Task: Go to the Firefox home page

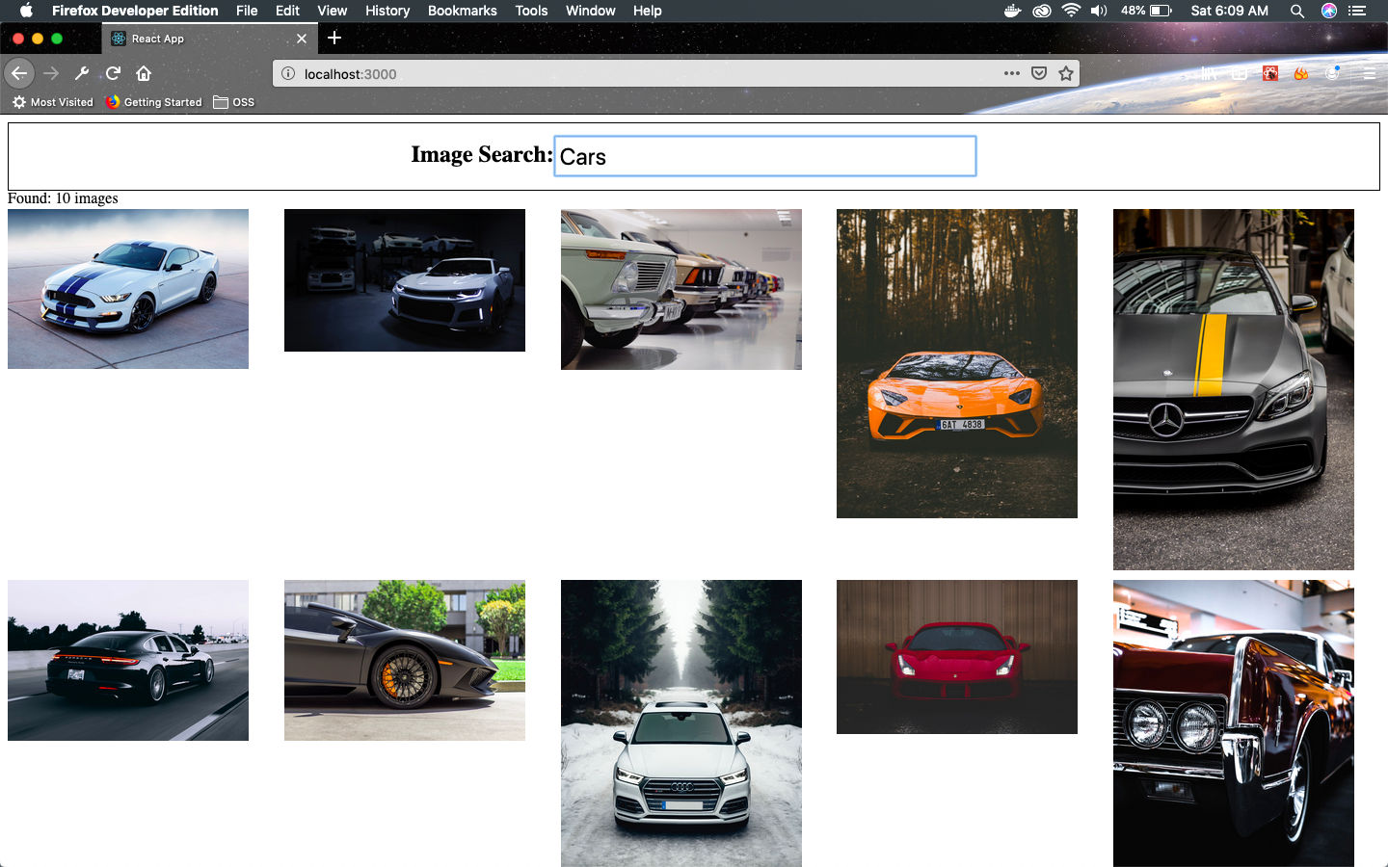Action: [144, 73]
